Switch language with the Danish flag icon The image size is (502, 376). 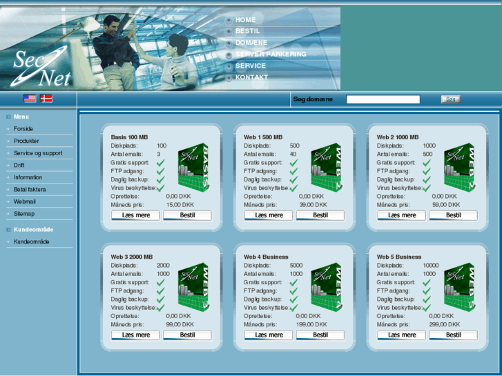(46, 99)
